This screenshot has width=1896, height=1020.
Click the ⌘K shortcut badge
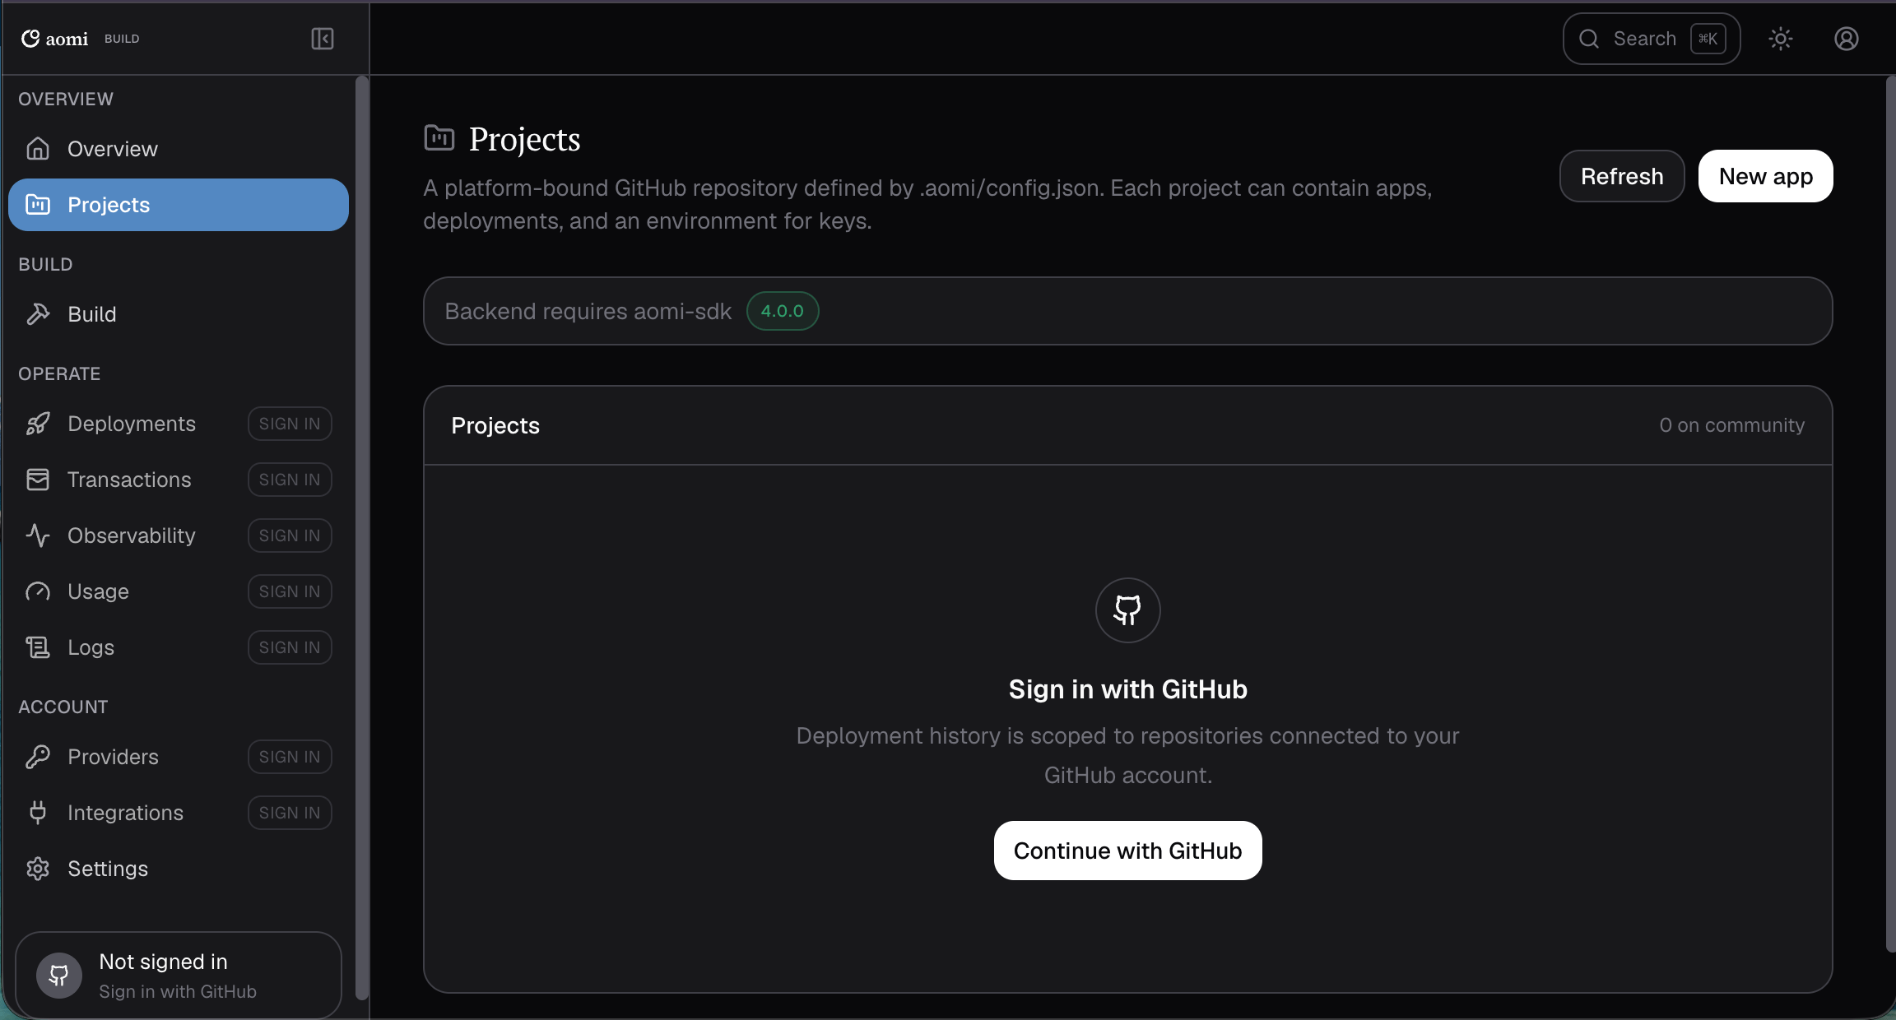pyautogui.click(x=1708, y=39)
